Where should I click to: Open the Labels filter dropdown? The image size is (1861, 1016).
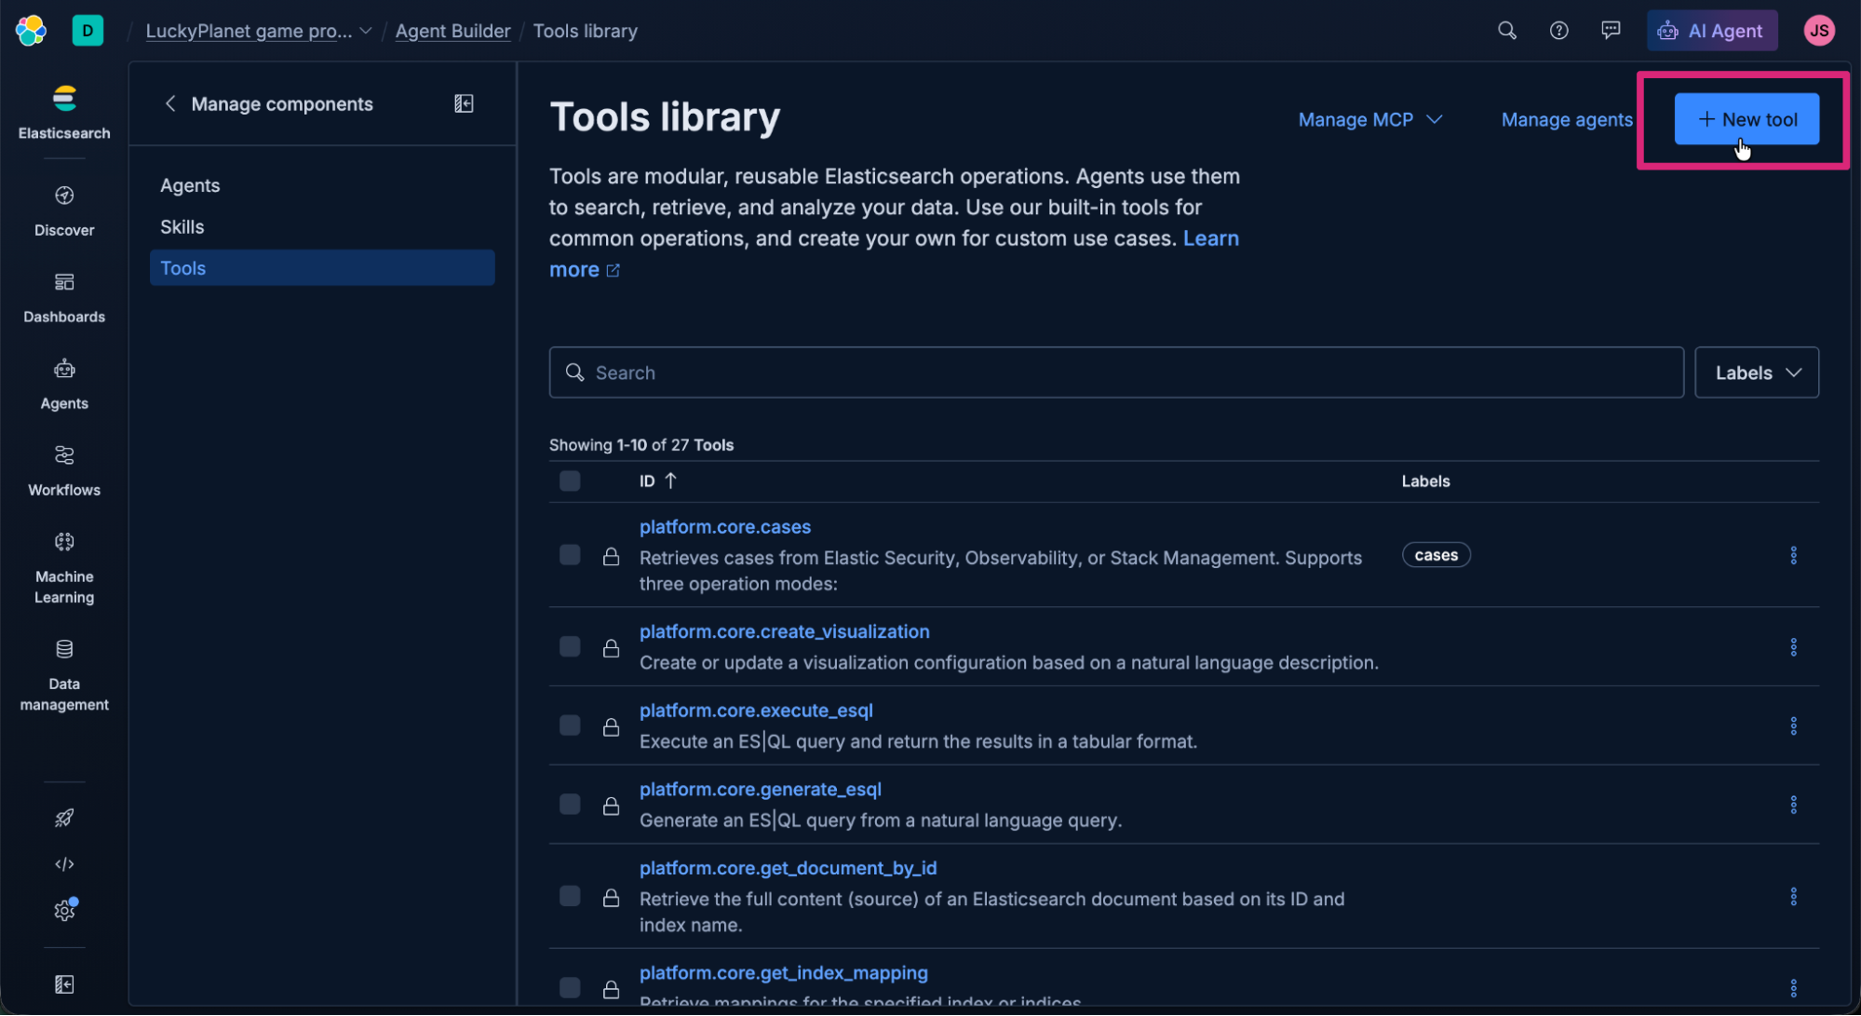click(1757, 373)
